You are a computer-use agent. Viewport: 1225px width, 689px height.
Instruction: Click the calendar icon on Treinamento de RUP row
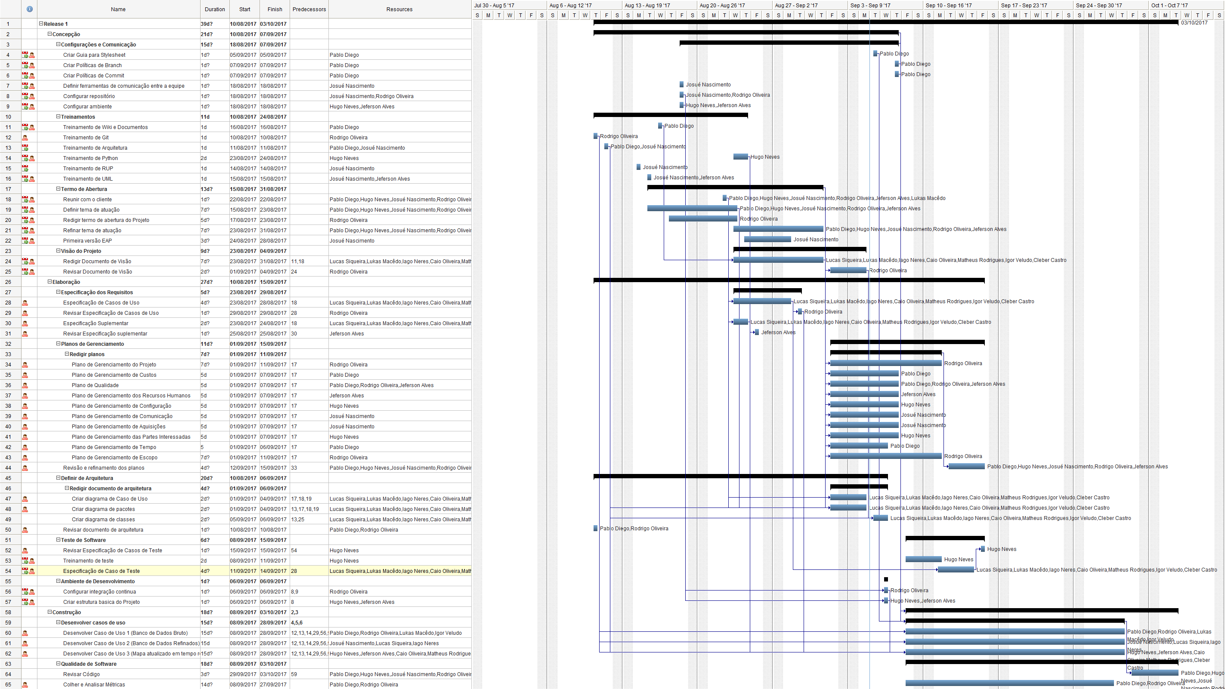coord(25,169)
